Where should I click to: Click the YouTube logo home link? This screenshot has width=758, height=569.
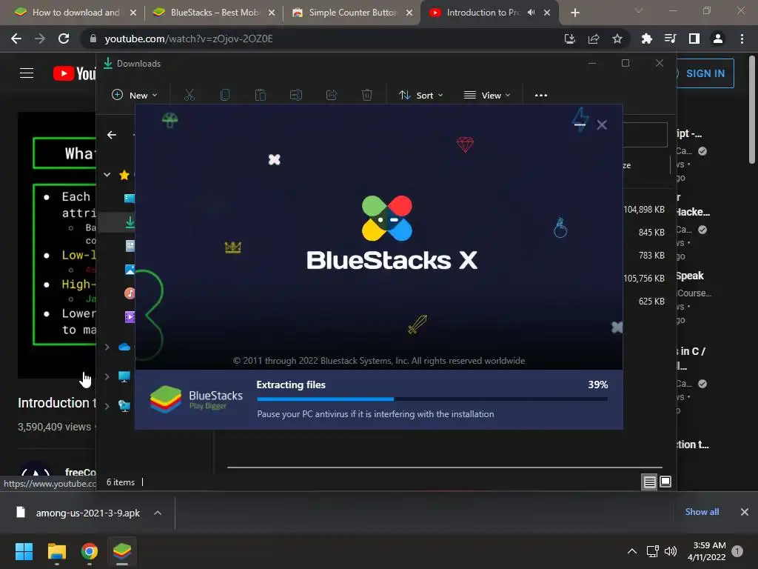click(74, 73)
